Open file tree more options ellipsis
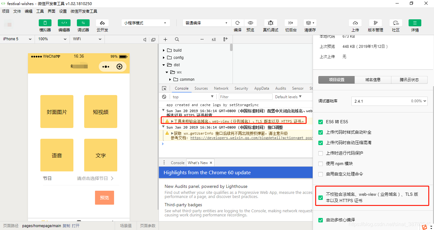434x230 pixels. (202, 39)
